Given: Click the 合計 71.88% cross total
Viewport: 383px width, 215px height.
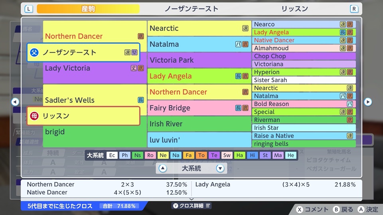Looking at the screenshot, I should pyautogui.click(x=119, y=206).
